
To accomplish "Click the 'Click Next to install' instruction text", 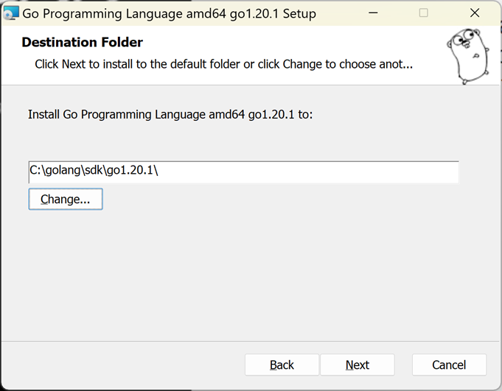I will (x=224, y=64).
